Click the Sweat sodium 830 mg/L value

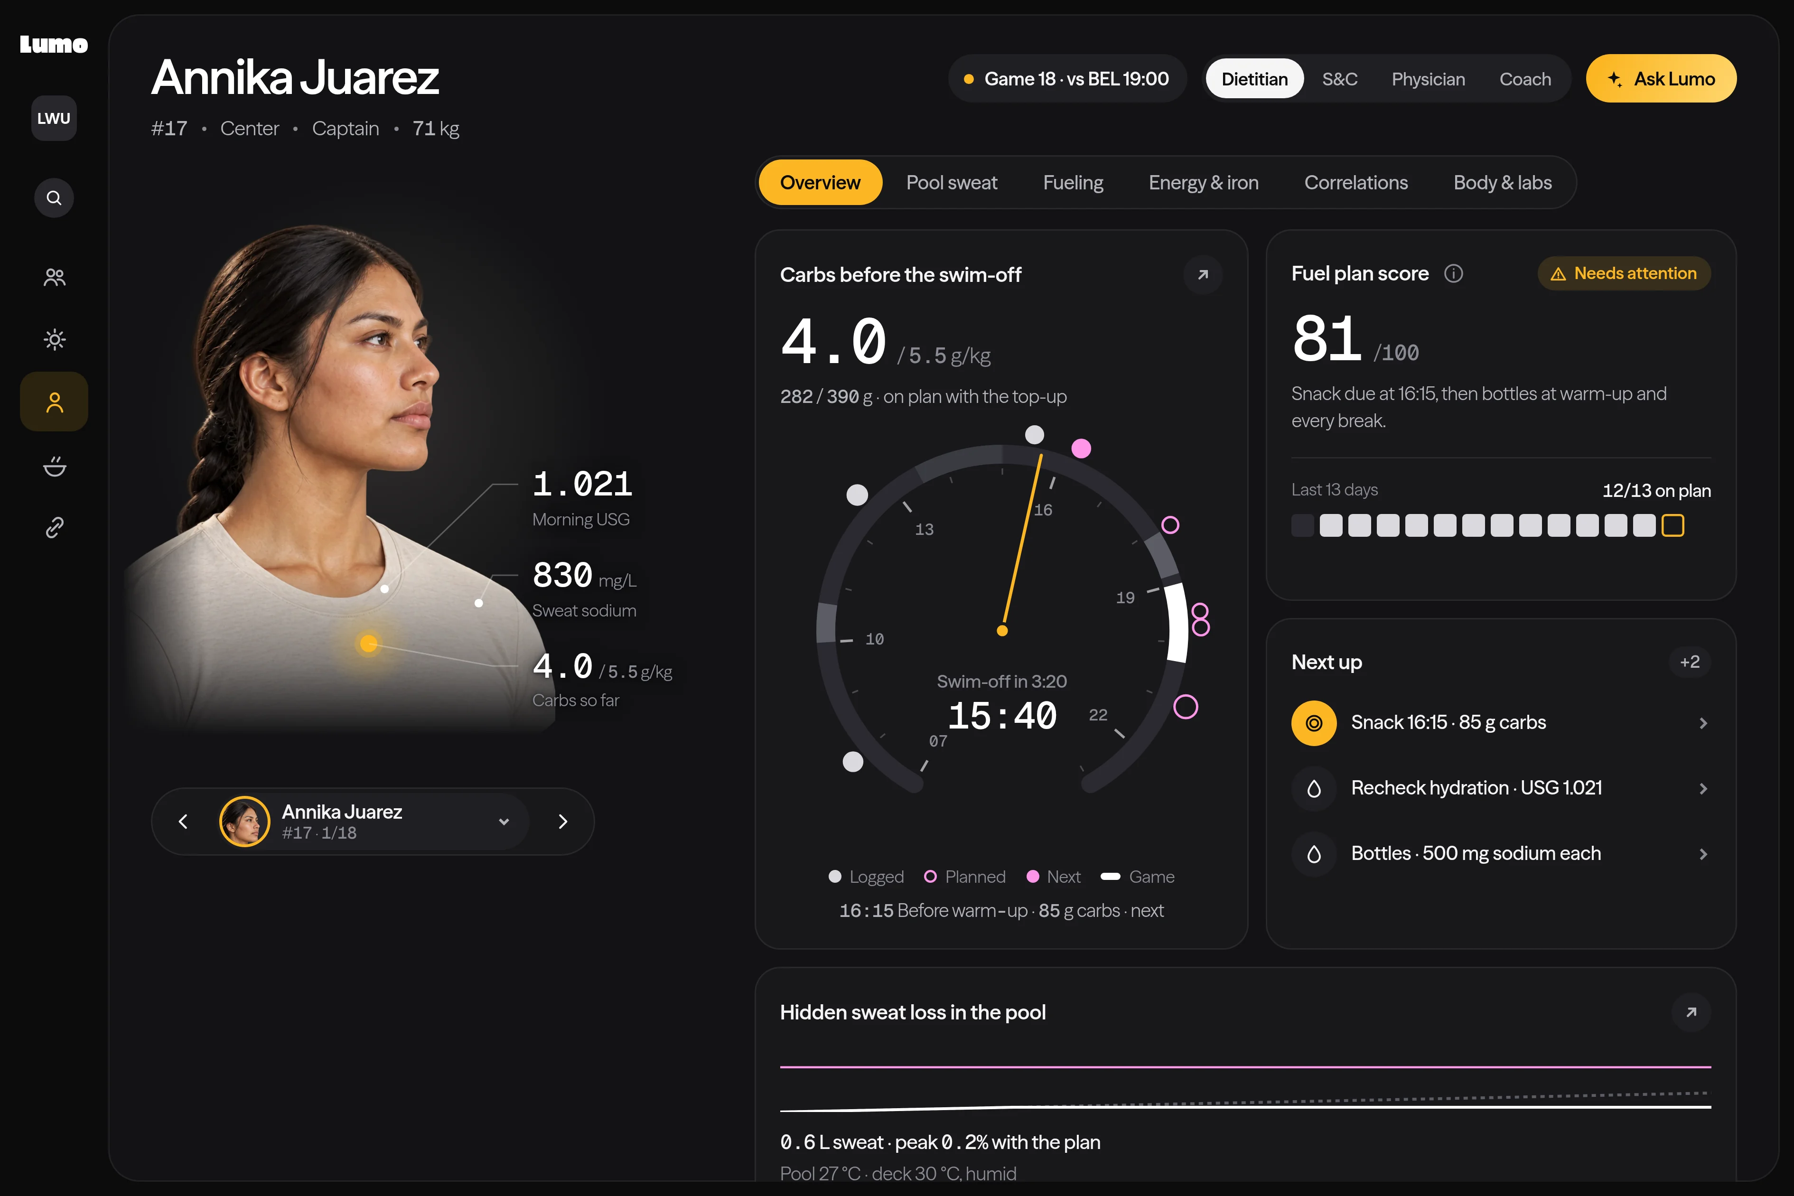[x=583, y=576]
